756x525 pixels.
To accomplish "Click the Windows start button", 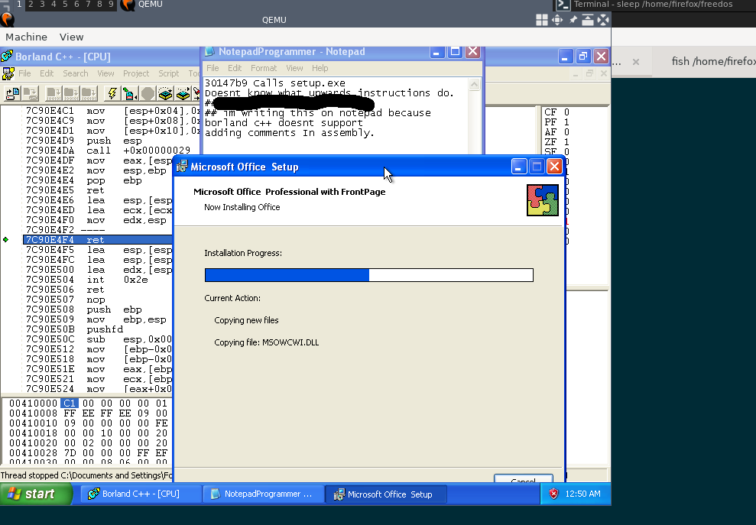I will tap(36, 494).
